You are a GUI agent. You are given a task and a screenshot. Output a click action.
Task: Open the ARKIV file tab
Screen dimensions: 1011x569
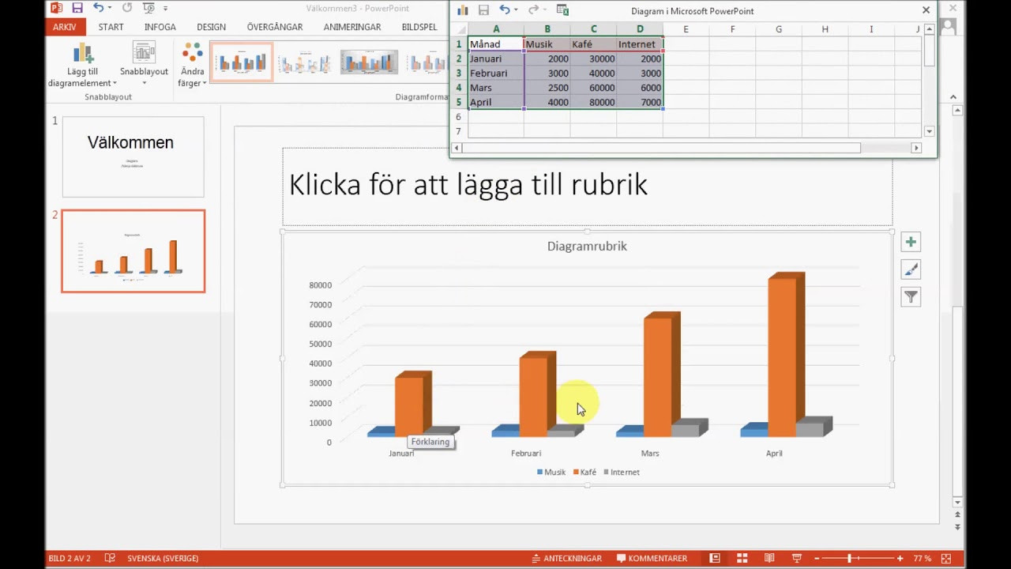point(65,27)
